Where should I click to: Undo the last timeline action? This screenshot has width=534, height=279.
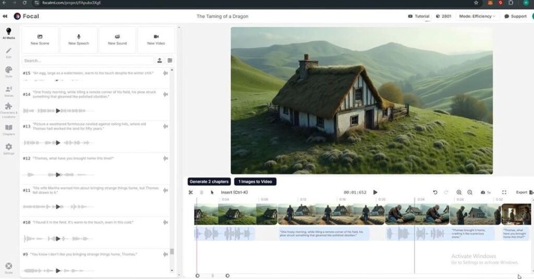435,193
